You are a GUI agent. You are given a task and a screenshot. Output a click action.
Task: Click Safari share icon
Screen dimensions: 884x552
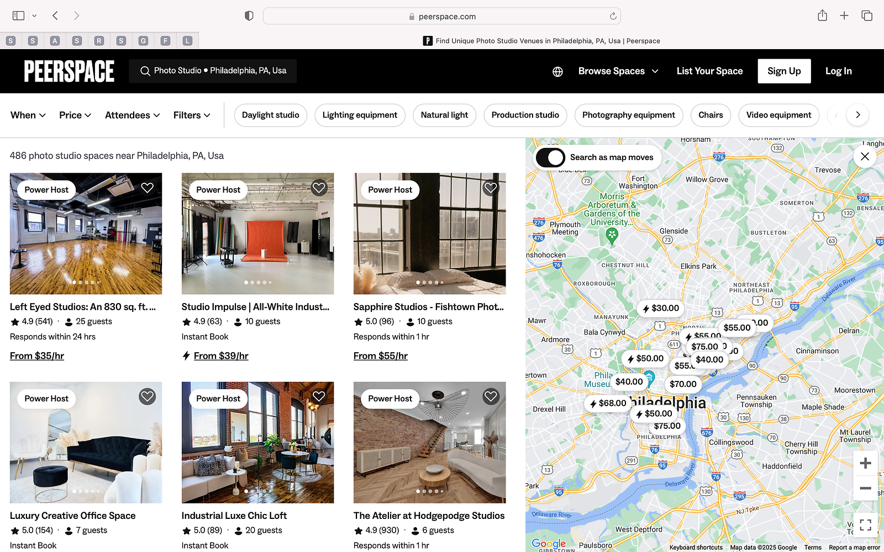tap(822, 16)
